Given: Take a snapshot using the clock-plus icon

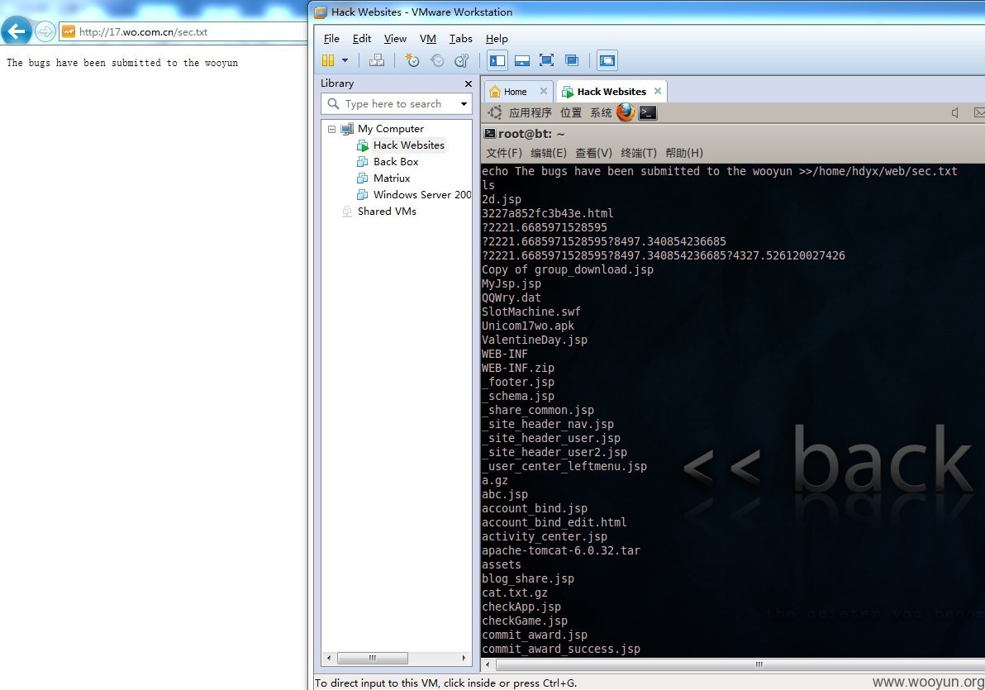Looking at the screenshot, I should pyautogui.click(x=412, y=60).
